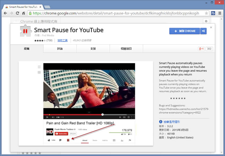Go to browser home page icon
Image resolution: width=225 pixels, height=156 pixels.
(x=24, y=14)
